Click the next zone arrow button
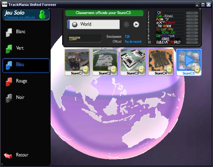This screenshot has width=213, height=167. pyautogui.click(x=136, y=24)
